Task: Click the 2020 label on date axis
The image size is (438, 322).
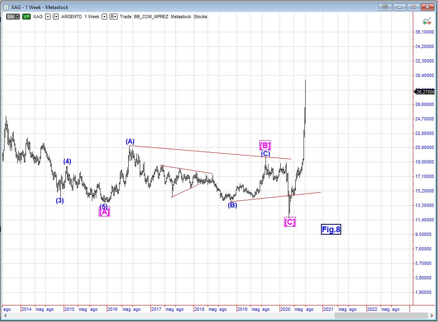Action: click(285, 309)
